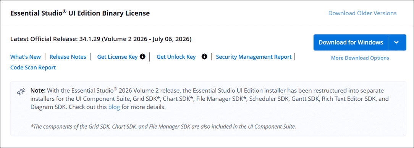
Task: Click the Essential Studio UI Edition Binary License heading
Action: (x=80, y=13)
